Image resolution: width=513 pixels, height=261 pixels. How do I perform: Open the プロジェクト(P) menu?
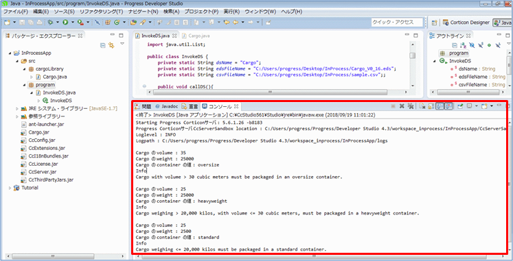coord(201,12)
